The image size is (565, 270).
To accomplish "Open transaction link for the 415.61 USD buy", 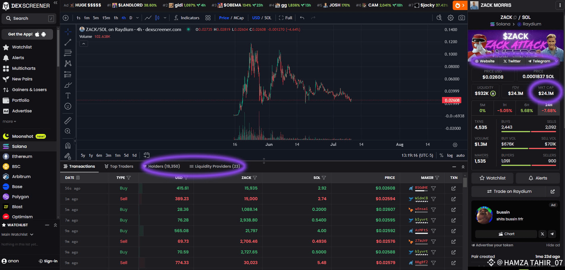I will click(x=454, y=188).
